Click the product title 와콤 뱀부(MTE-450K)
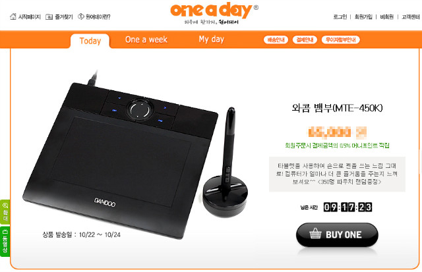The width and height of the screenshot is (422, 272). (x=337, y=108)
